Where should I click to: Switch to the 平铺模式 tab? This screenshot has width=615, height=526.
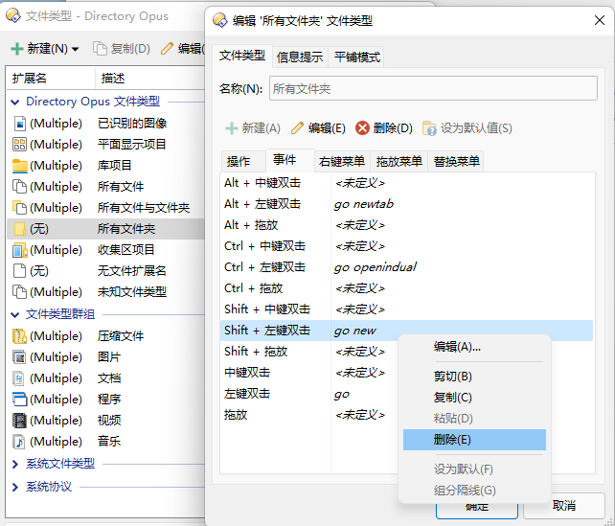357,57
